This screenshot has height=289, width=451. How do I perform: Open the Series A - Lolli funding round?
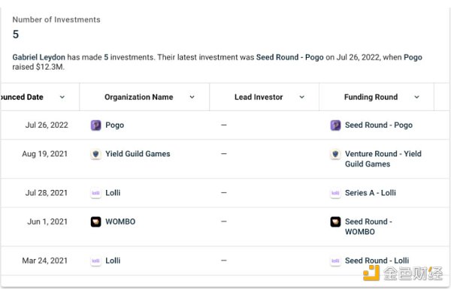pos(371,193)
